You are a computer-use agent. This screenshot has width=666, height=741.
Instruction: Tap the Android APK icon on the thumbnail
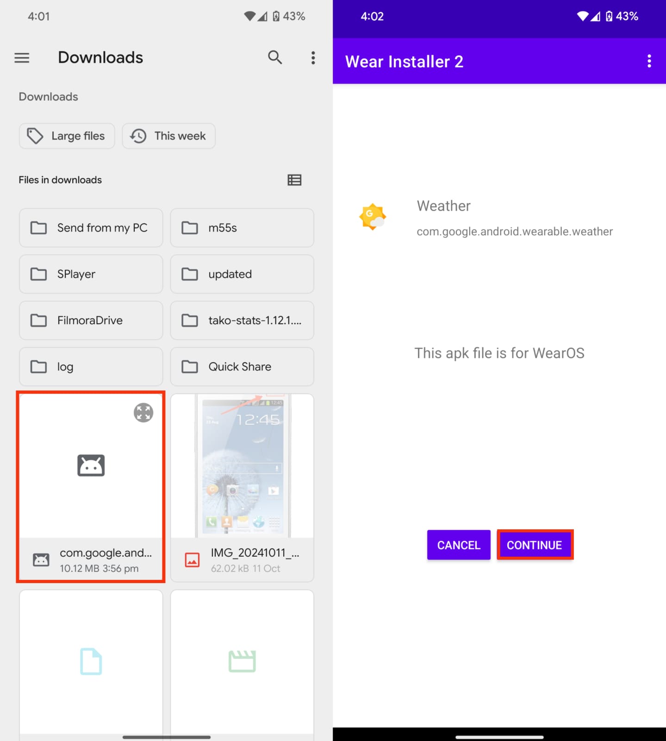point(91,465)
